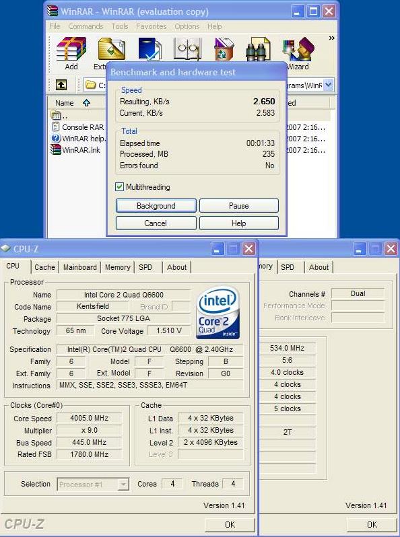Open the address path dropdown arrow
The height and width of the screenshot is (537, 400).
329,85
